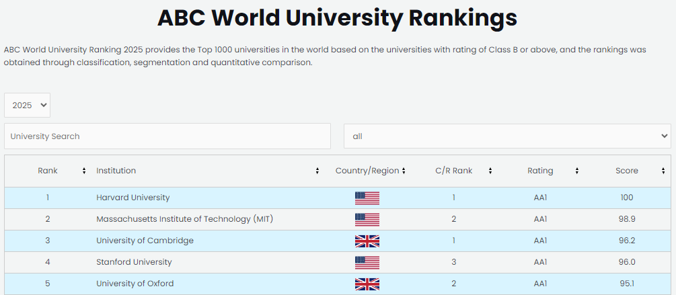Click the Country/Region column header label
This screenshot has height=295, width=676.
(x=367, y=171)
